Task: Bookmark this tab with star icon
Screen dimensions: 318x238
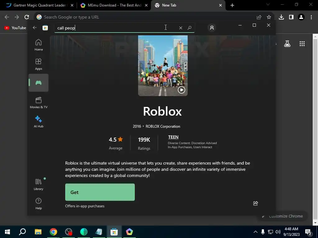Action: 269,17
